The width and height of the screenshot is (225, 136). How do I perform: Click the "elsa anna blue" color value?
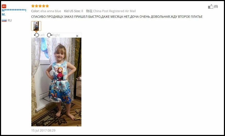tap(51, 11)
